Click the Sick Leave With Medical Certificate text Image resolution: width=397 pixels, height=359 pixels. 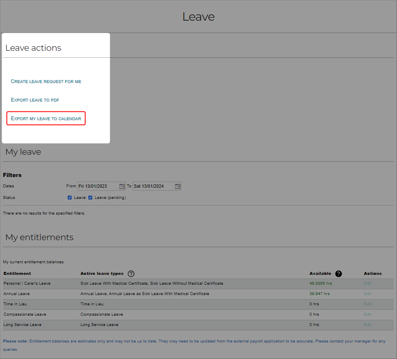pyautogui.click(x=114, y=283)
